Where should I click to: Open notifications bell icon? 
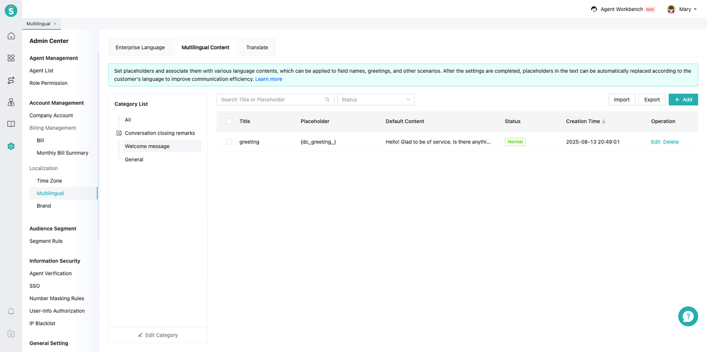(11, 312)
